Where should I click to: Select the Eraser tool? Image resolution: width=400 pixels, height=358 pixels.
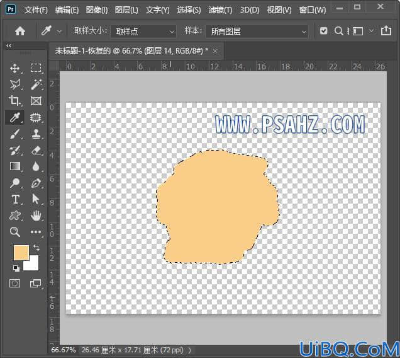[x=36, y=151]
